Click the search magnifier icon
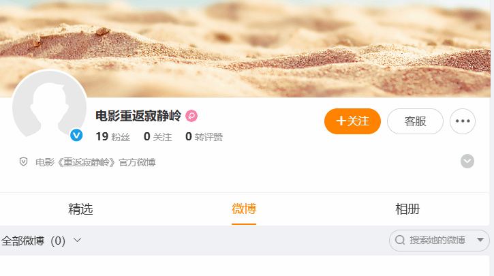The image size is (494, 276). [400, 240]
